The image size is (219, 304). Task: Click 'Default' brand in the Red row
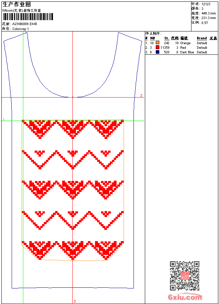[x=202, y=47]
